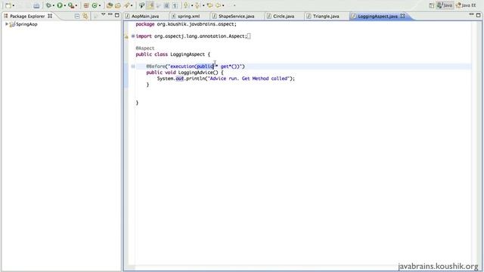Close the Package Explorer view
484x272 pixels.
(x=50, y=16)
